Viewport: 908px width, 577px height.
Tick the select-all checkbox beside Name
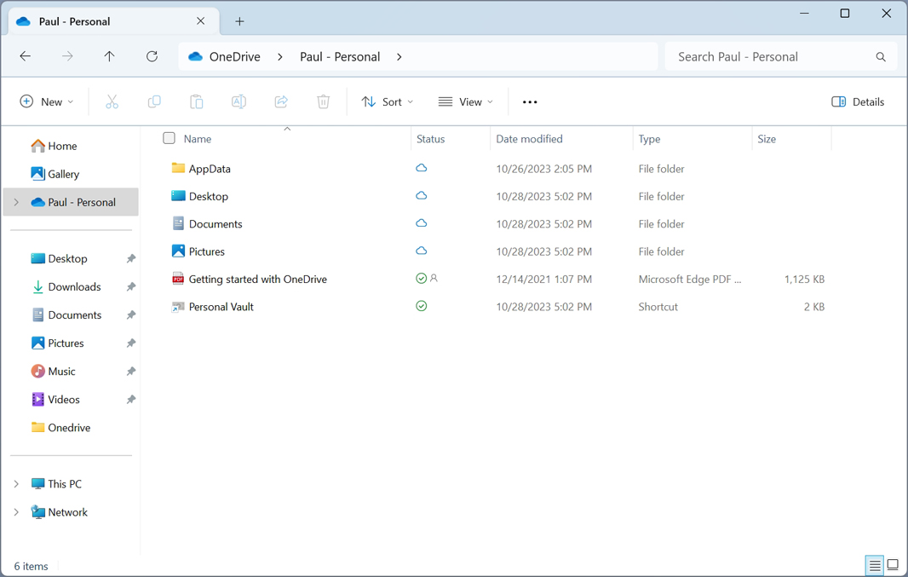(169, 138)
